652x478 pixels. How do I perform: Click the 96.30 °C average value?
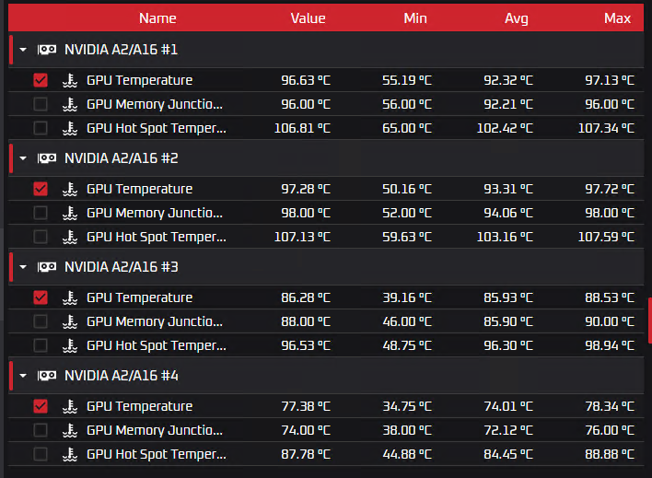(x=508, y=345)
